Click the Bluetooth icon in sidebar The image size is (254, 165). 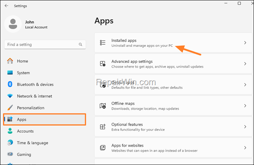tap(10, 84)
